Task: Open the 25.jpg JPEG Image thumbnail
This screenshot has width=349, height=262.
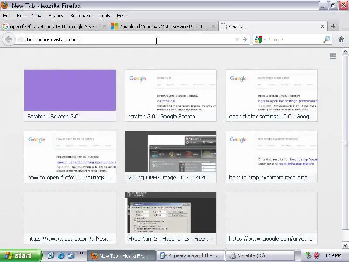Action: tap(171, 157)
